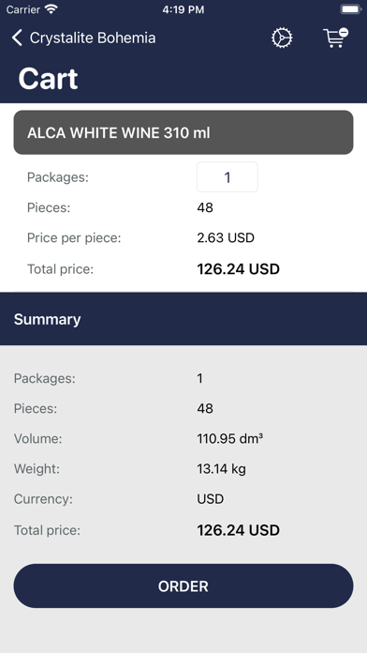Tap the Currency value USD
The height and width of the screenshot is (653, 367).
tap(211, 499)
